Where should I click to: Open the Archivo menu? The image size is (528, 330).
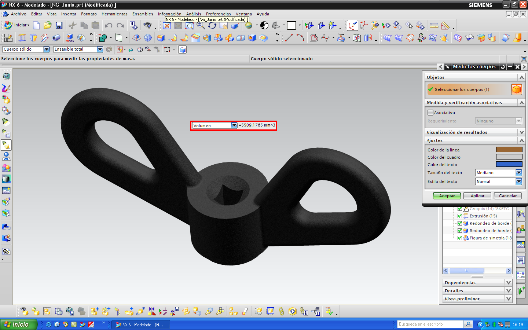pyautogui.click(x=18, y=14)
